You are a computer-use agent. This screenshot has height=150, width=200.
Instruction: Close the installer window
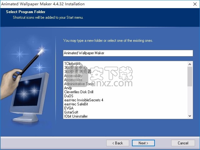(195, 4)
